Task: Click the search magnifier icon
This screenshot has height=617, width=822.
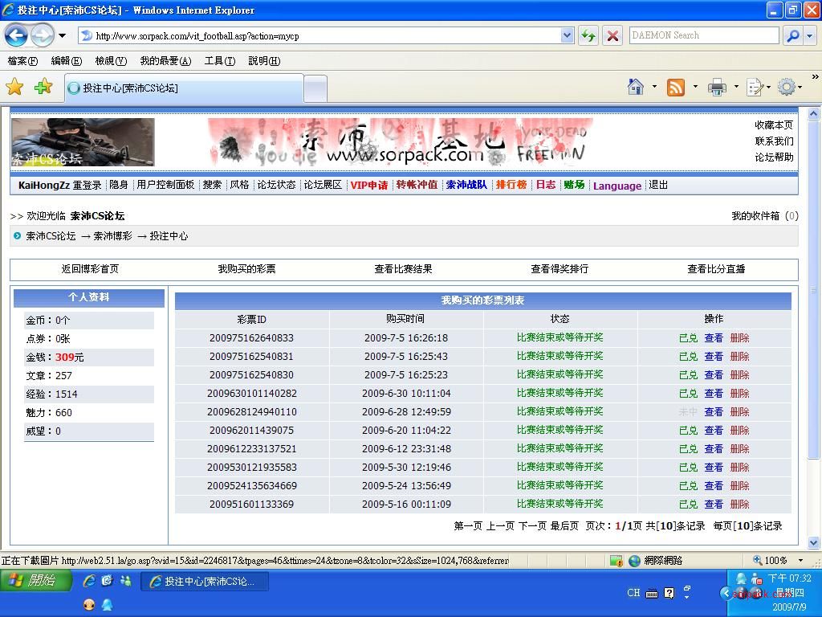Action: tap(792, 35)
